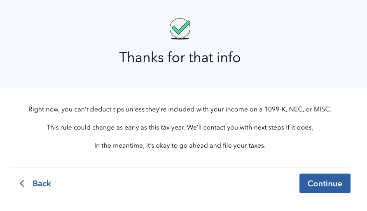Go back using the Back link text
Screen dimensions: 367x211
(x=42, y=183)
